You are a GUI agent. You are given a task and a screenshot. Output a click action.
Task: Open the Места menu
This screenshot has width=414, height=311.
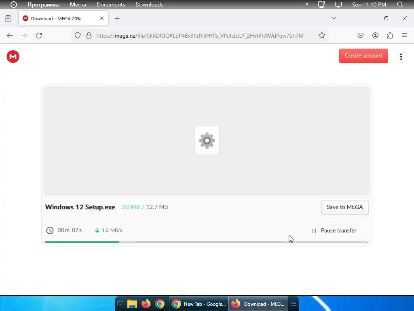coord(78,4)
